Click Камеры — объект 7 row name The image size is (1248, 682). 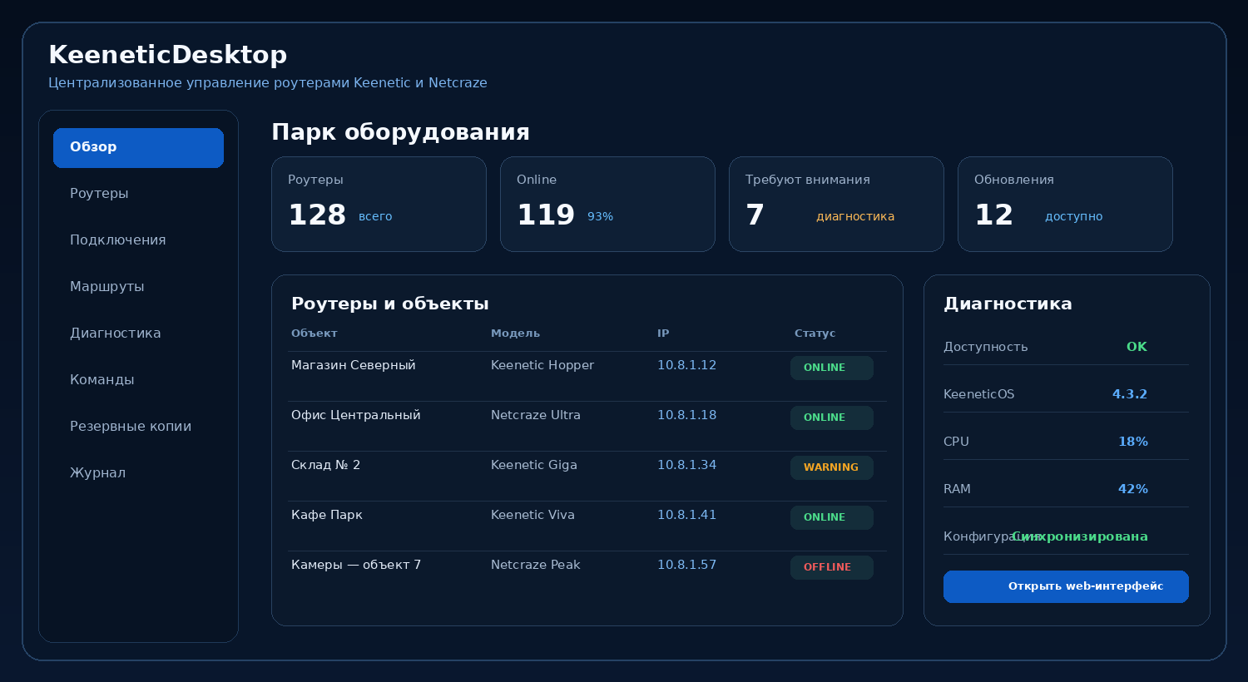coord(356,565)
